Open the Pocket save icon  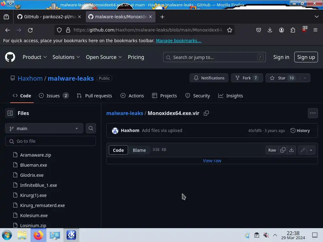coord(259,30)
